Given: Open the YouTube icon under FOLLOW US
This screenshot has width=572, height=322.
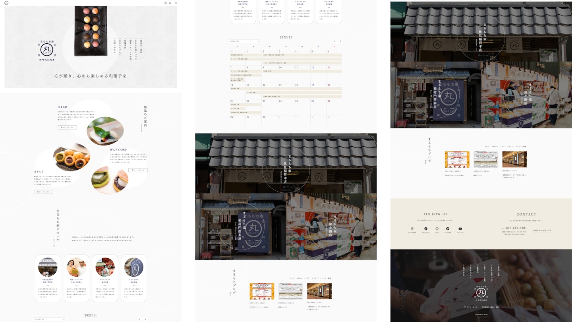Looking at the screenshot, I should point(460,229).
